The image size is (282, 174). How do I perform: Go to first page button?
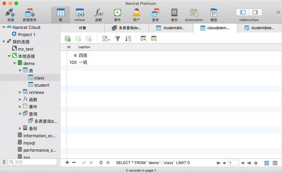point(218,163)
